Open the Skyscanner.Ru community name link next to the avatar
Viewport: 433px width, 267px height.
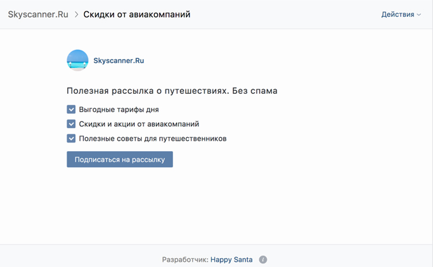coord(119,61)
